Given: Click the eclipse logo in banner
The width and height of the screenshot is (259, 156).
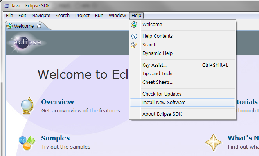Looking at the screenshot, I should 27,43.
